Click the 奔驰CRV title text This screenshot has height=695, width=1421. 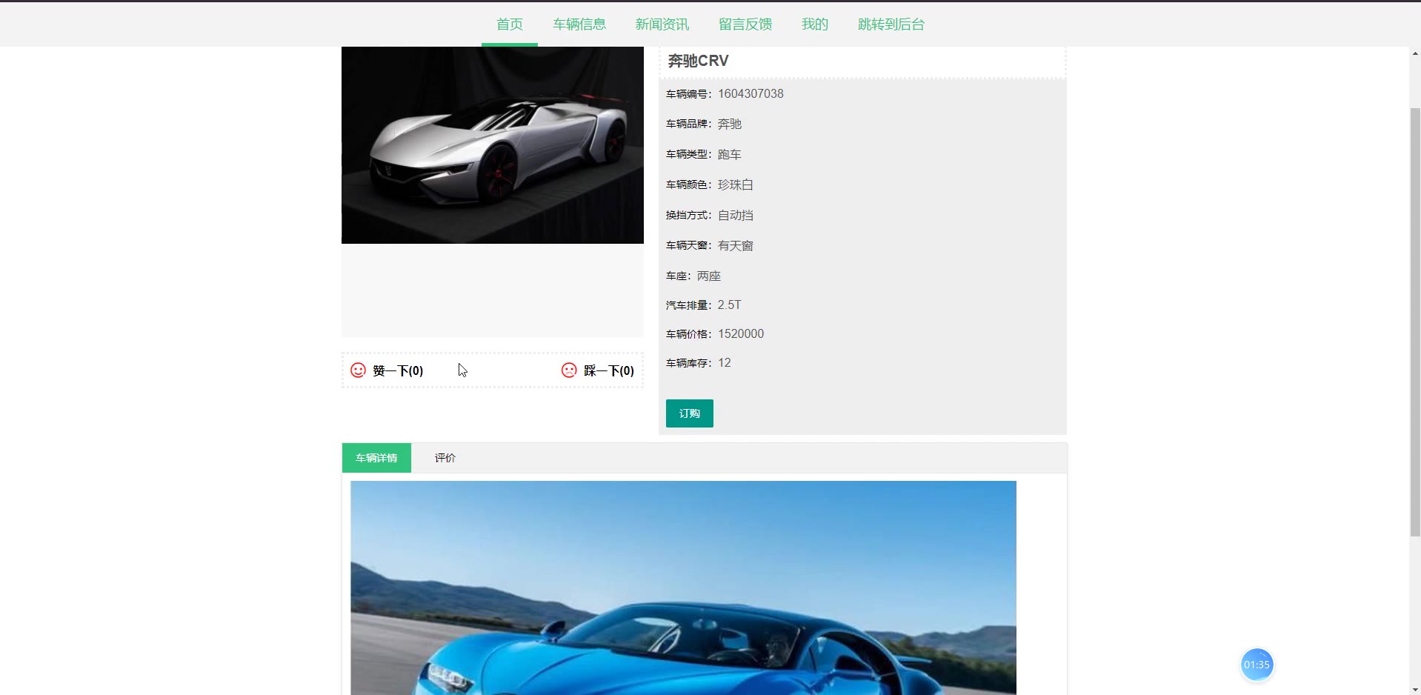(x=698, y=61)
